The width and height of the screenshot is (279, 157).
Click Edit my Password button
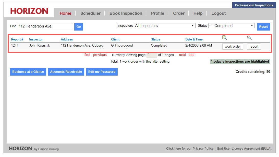102,72
